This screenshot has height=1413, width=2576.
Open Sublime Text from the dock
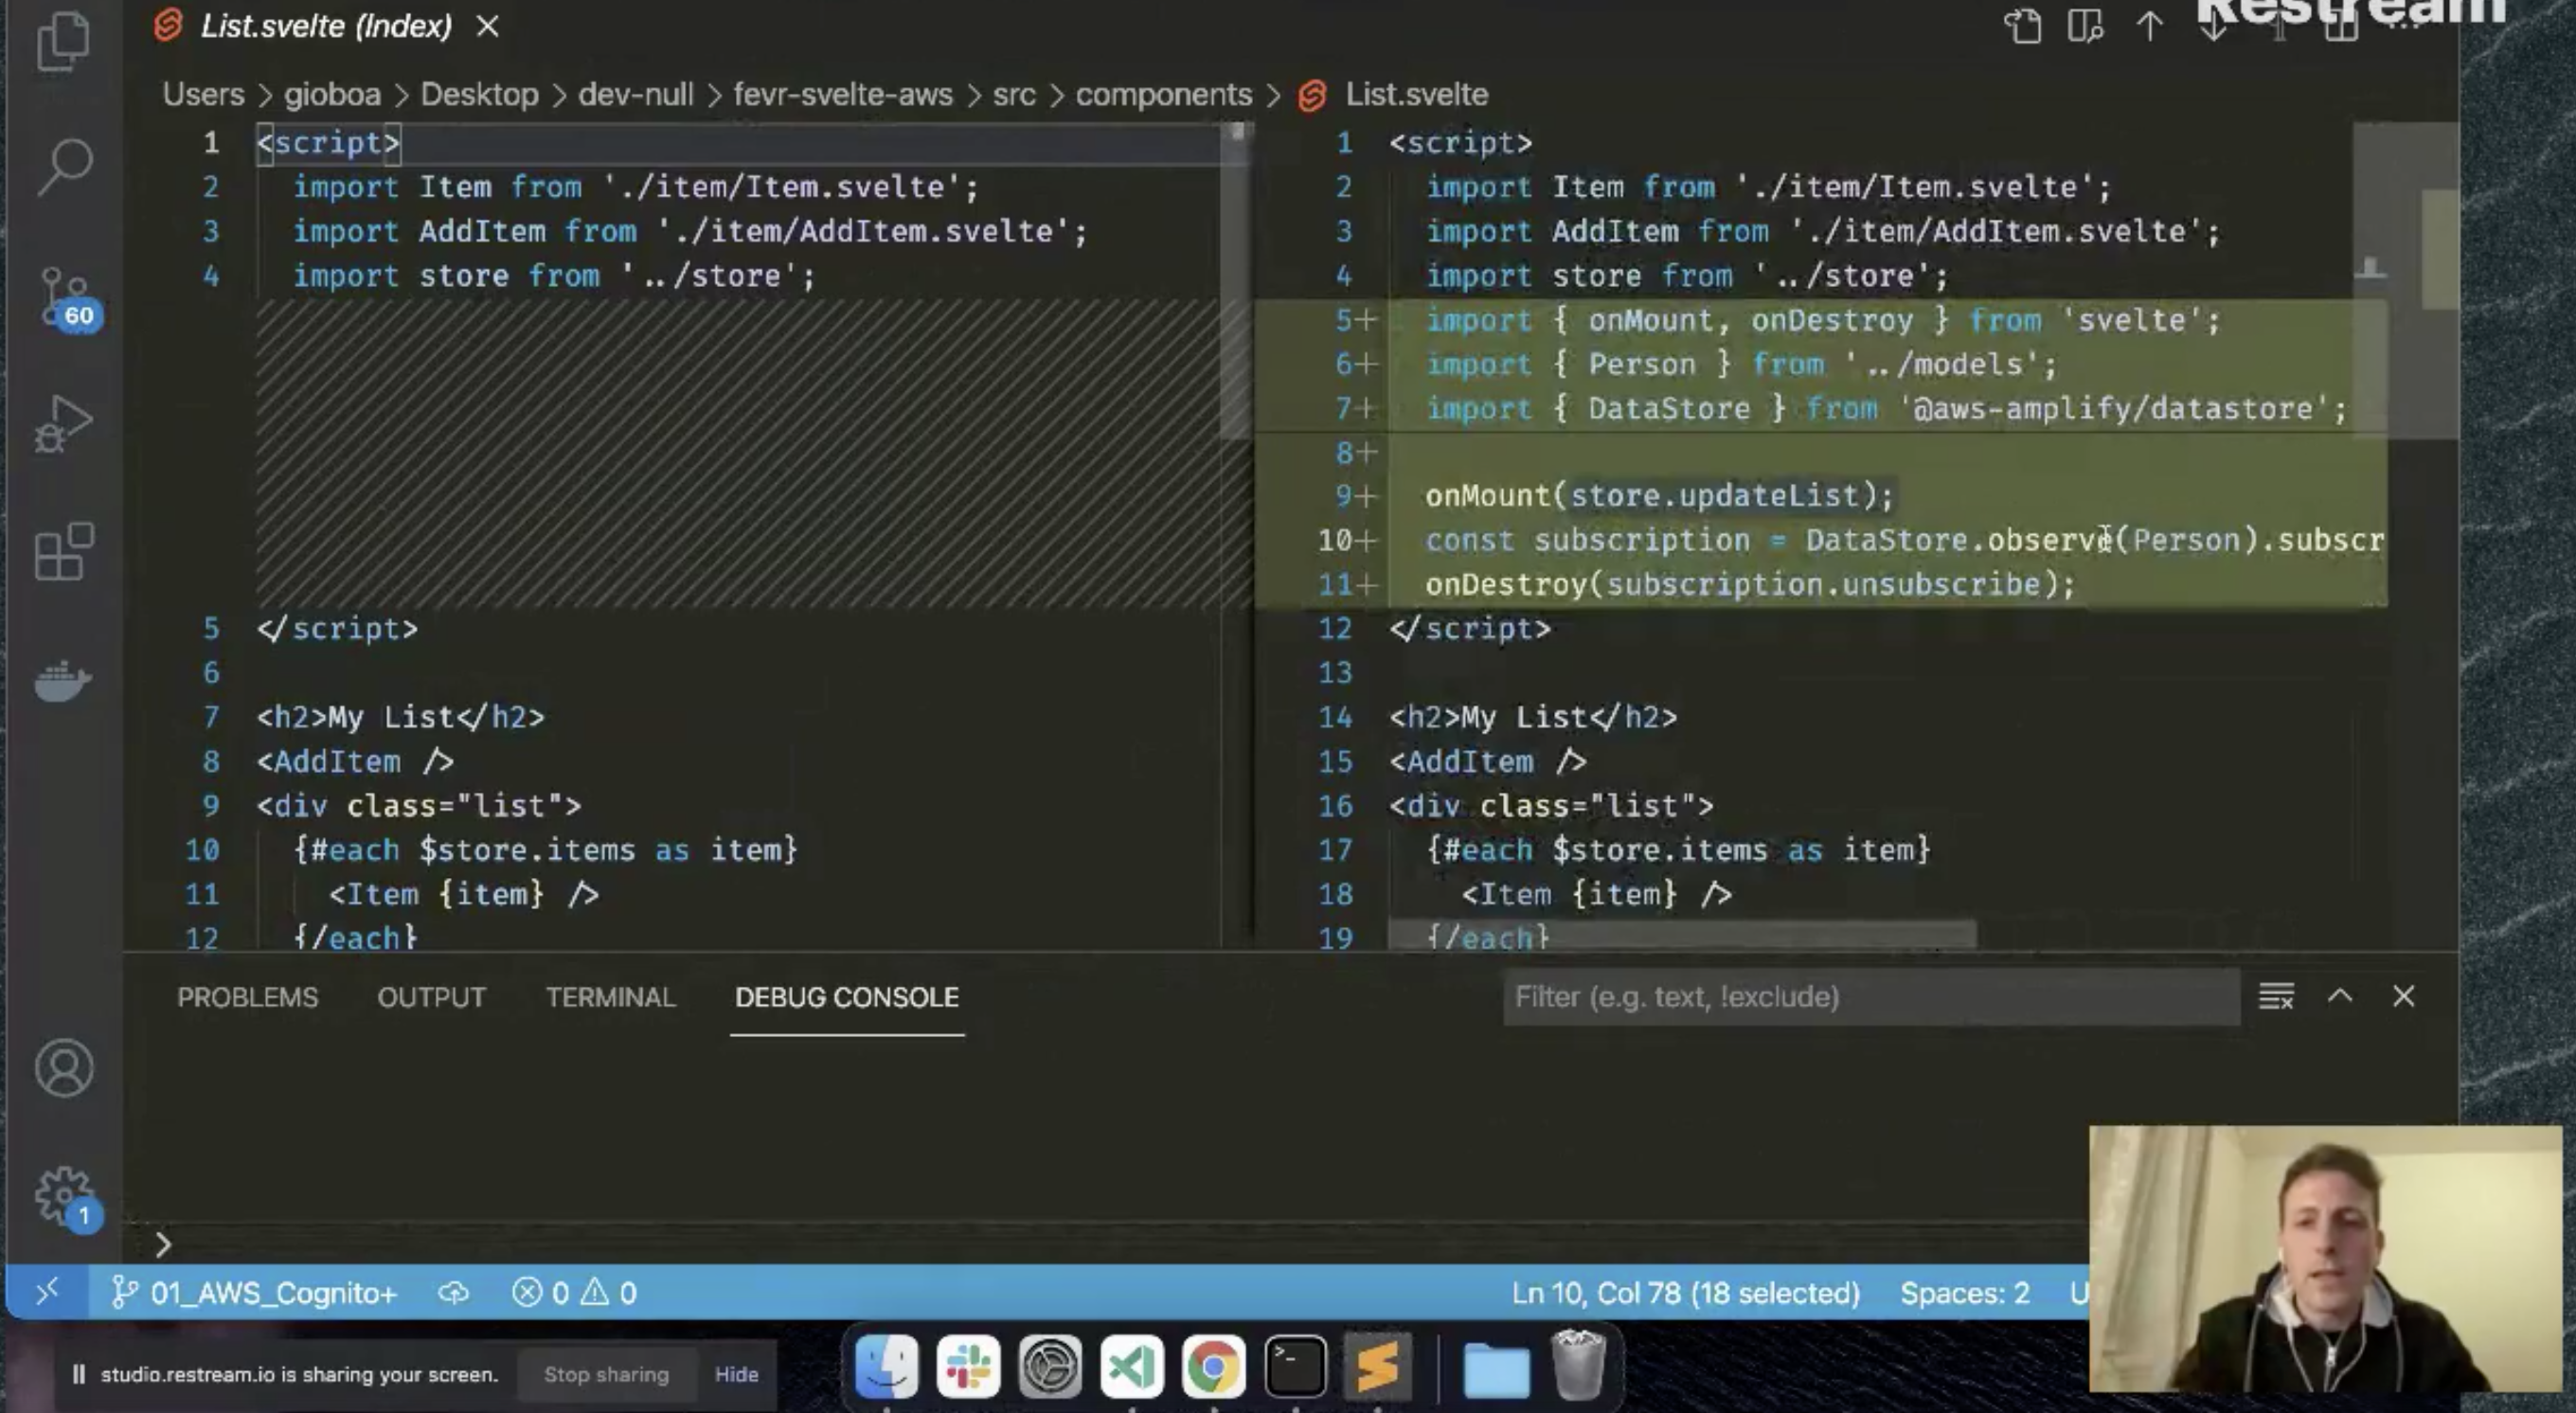click(1377, 1366)
